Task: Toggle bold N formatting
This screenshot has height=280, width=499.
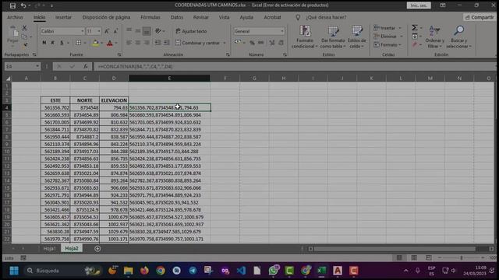Action: [44, 43]
